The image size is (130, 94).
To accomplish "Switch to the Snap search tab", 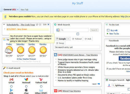I will tap(60, 43).
